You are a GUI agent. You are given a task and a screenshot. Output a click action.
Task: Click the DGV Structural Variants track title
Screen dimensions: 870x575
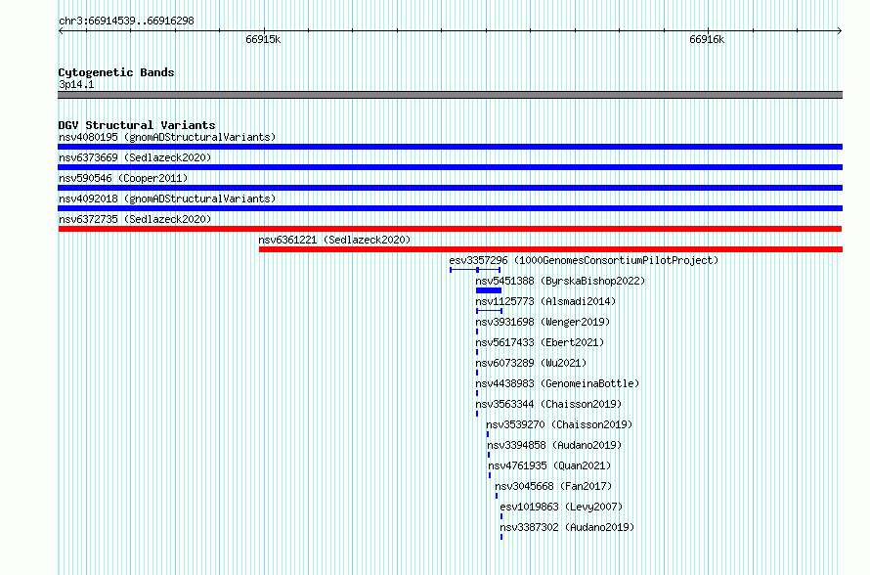coord(137,125)
